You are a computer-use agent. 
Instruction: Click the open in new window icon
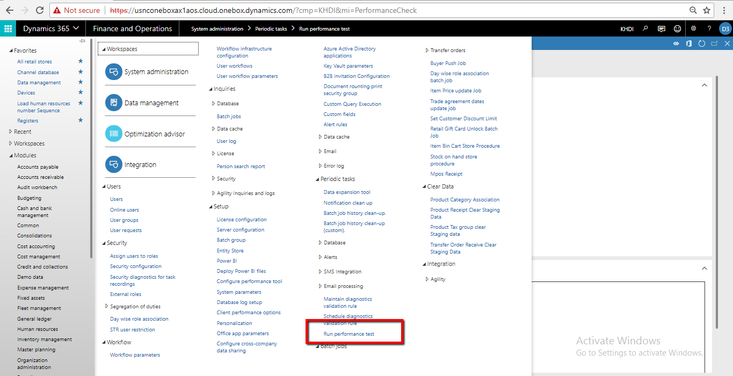tap(714, 44)
